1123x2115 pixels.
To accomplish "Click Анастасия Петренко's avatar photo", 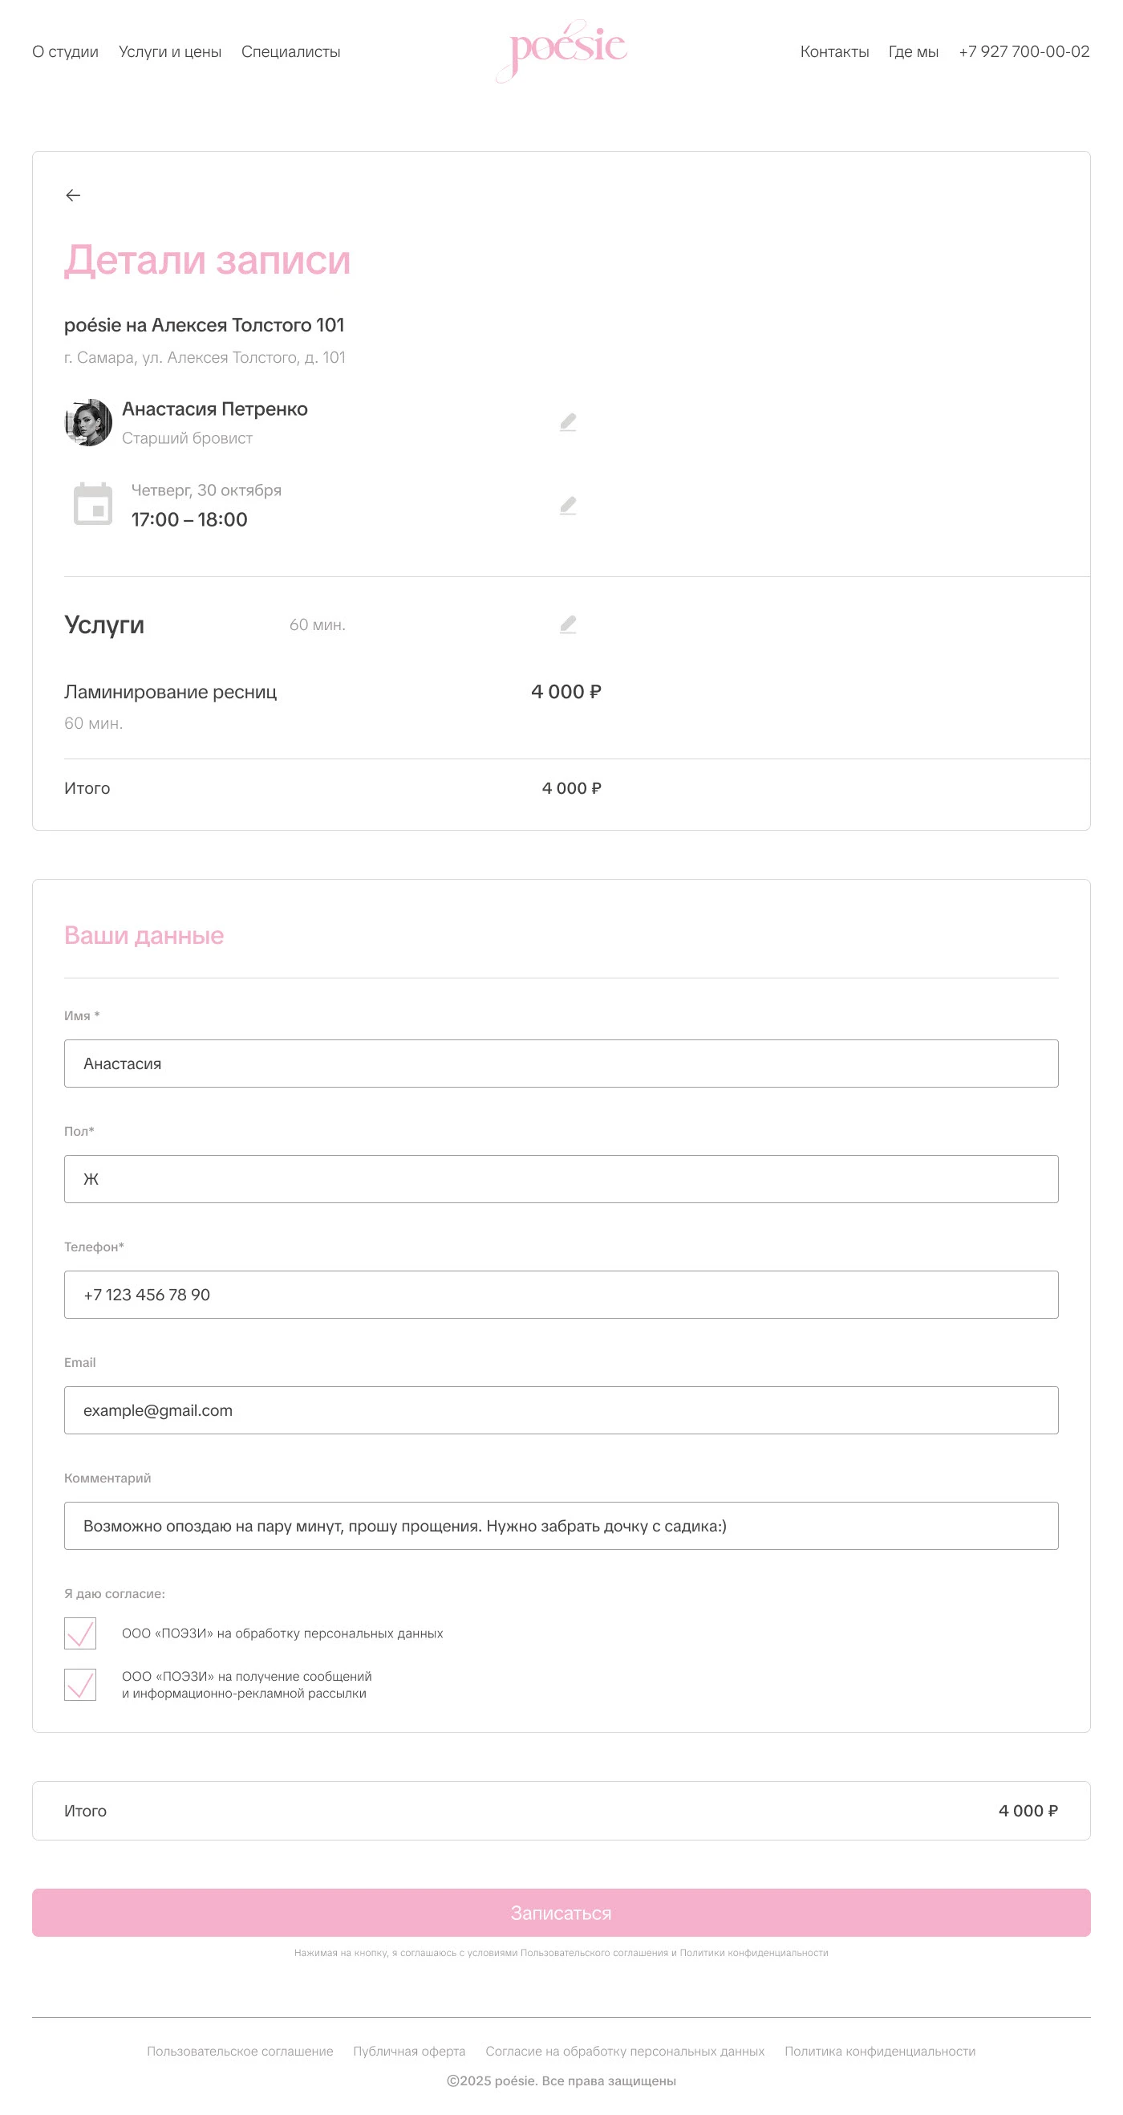I will (x=87, y=422).
